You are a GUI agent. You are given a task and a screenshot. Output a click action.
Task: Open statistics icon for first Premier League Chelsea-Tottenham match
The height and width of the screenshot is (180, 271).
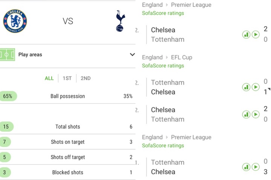(246, 34)
